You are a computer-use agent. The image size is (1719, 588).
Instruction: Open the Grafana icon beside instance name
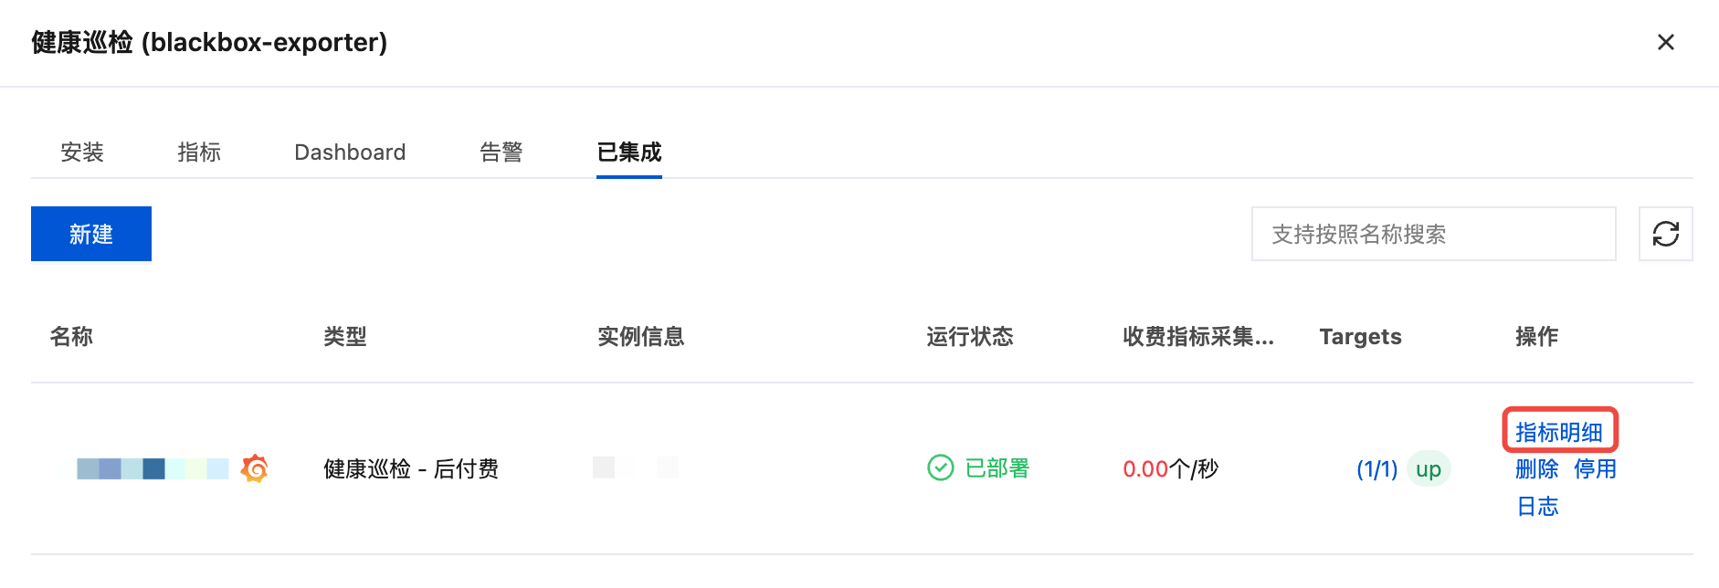[x=255, y=468]
